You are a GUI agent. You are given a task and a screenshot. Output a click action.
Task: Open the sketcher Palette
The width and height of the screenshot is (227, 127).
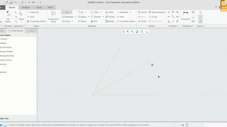(110, 21)
